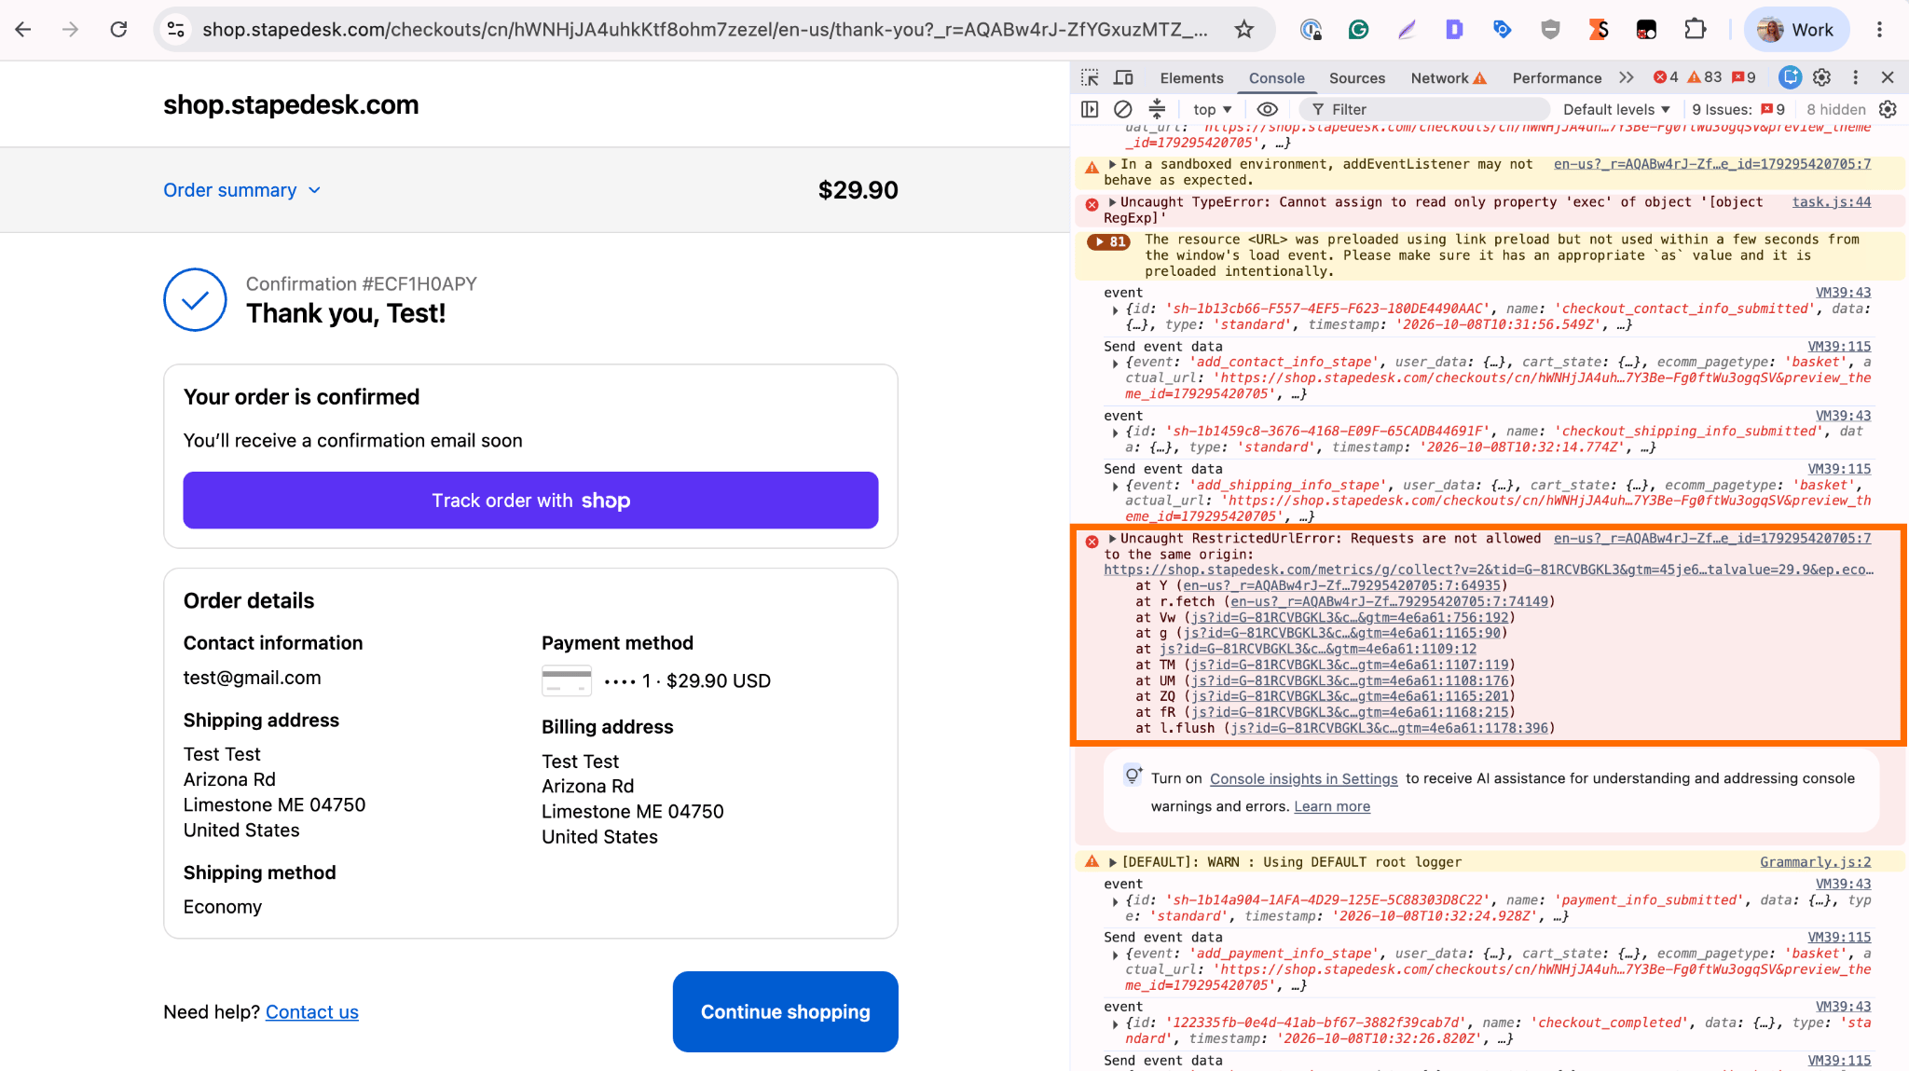Bookmark this page with the star icon
1909x1071 pixels.
point(1243,30)
